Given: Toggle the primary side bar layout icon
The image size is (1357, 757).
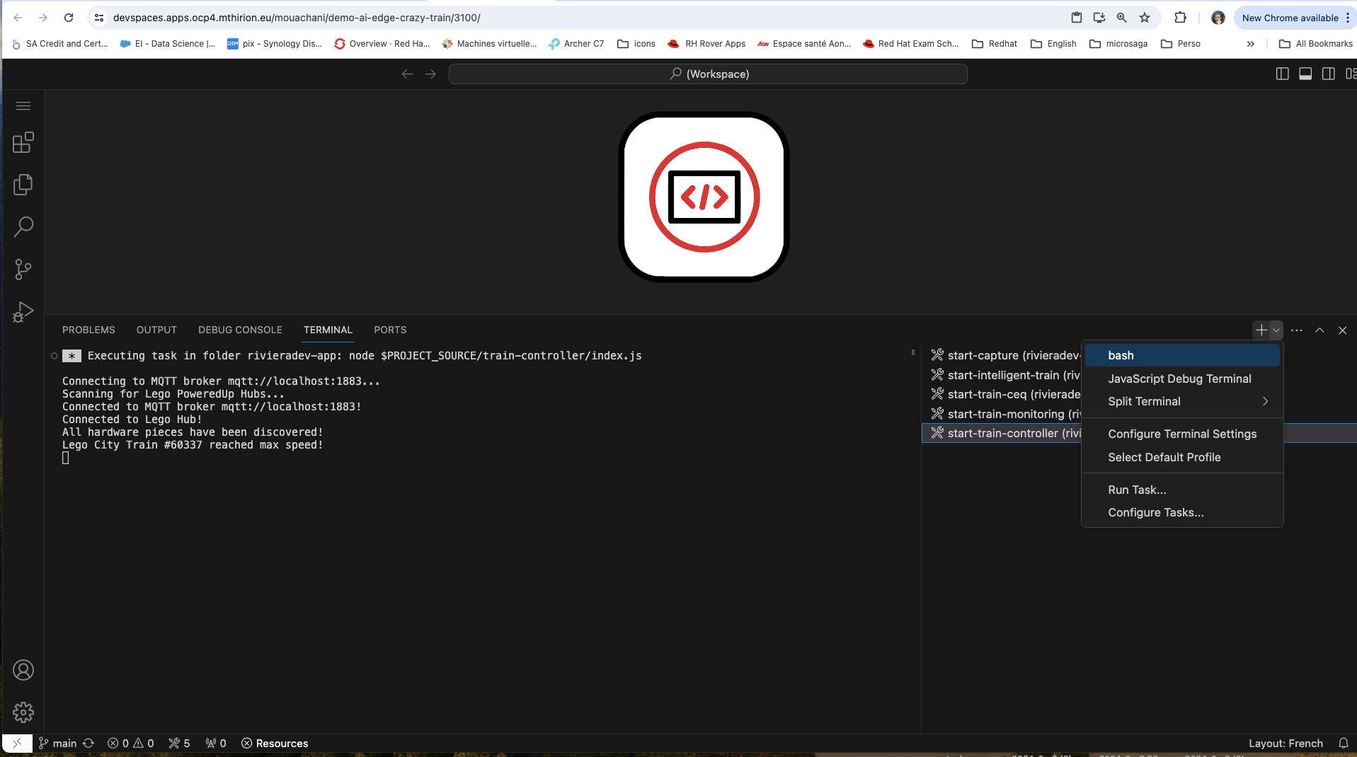Looking at the screenshot, I should click(x=1282, y=74).
